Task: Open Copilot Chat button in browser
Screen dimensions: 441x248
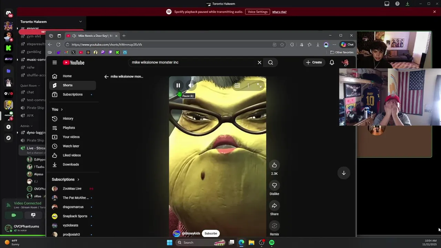Action: coord(347,44)
